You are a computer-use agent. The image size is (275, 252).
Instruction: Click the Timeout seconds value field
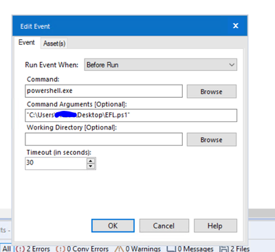(56, 163)
